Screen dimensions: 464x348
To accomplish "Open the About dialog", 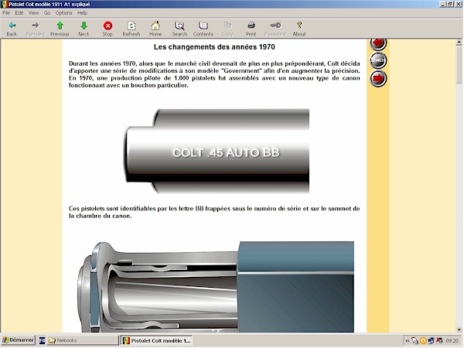I will [x=299, y=29].
